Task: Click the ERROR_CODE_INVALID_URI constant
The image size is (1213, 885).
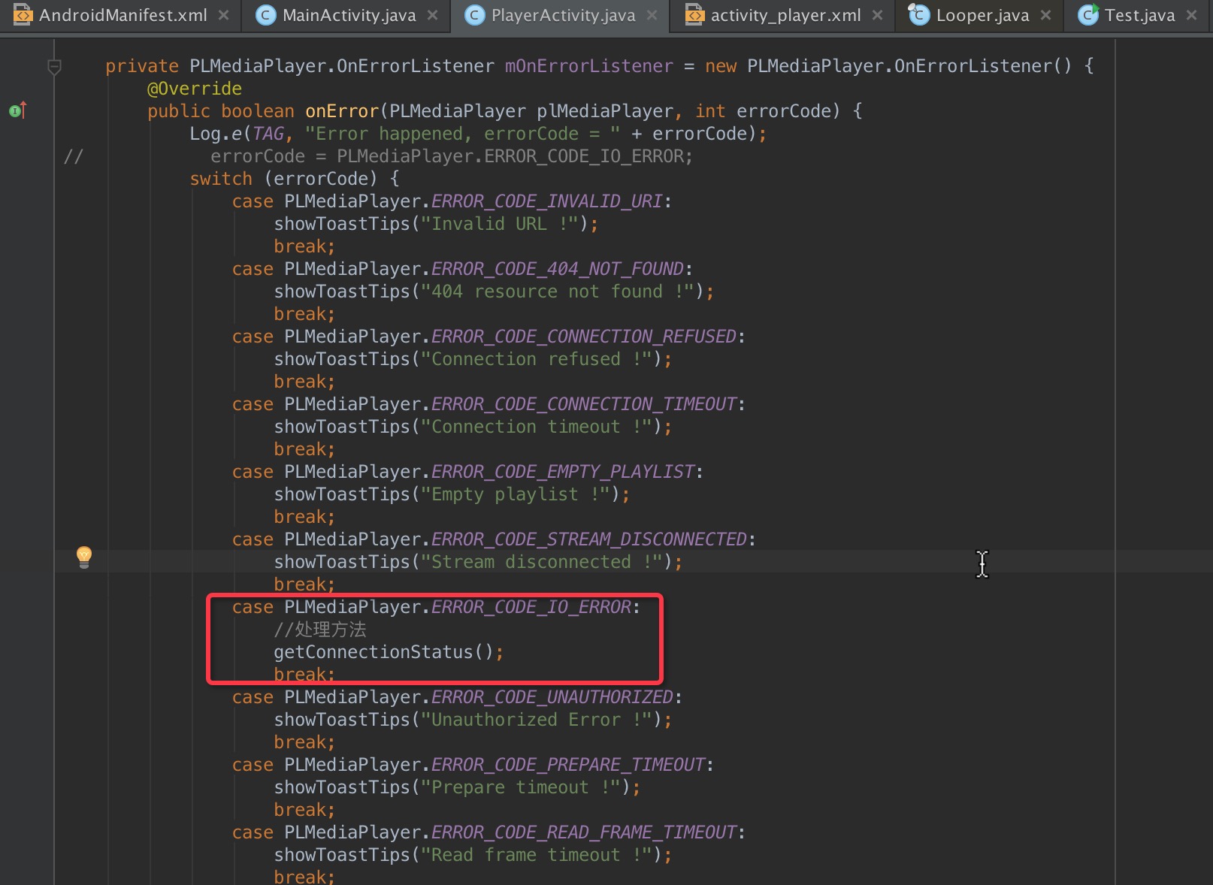Action: pyautogui.click(x=547, y=201)
